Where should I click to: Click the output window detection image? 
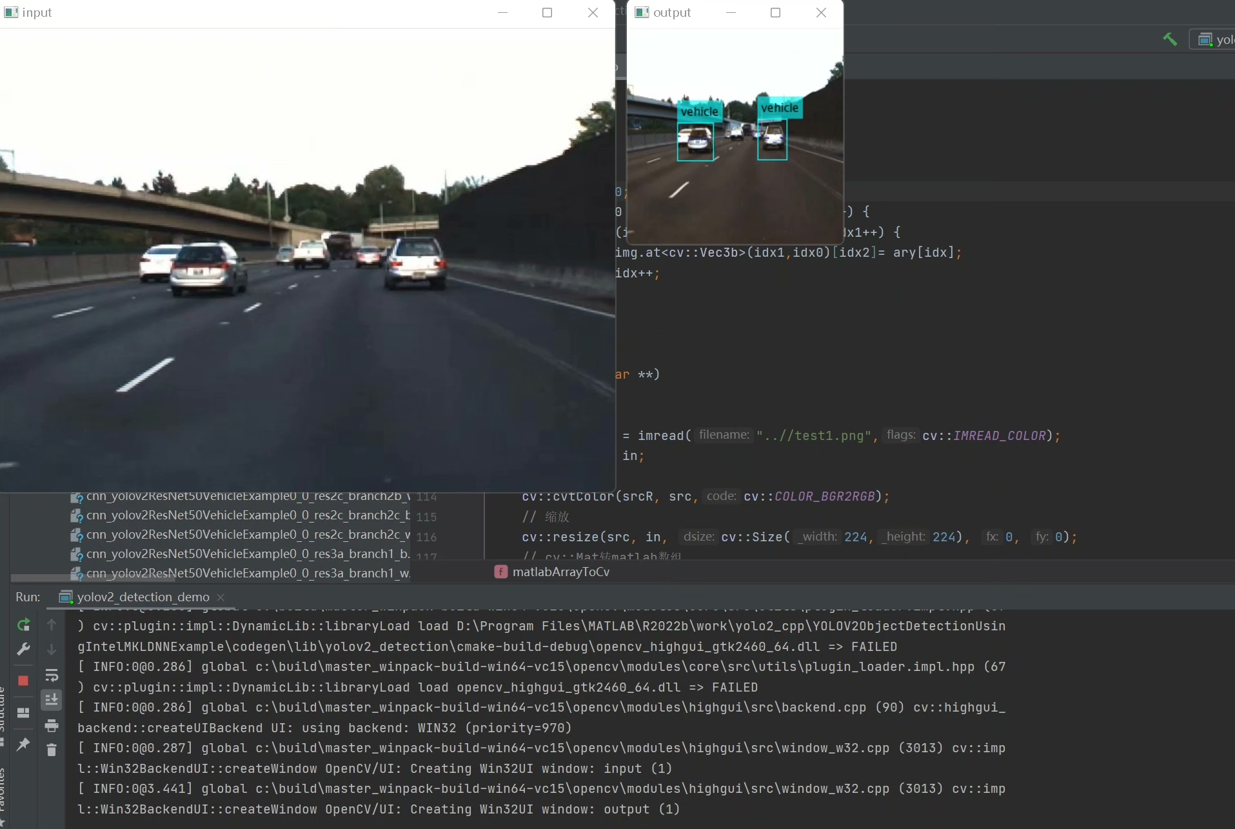pyautogui.click(x=735, y=136)
